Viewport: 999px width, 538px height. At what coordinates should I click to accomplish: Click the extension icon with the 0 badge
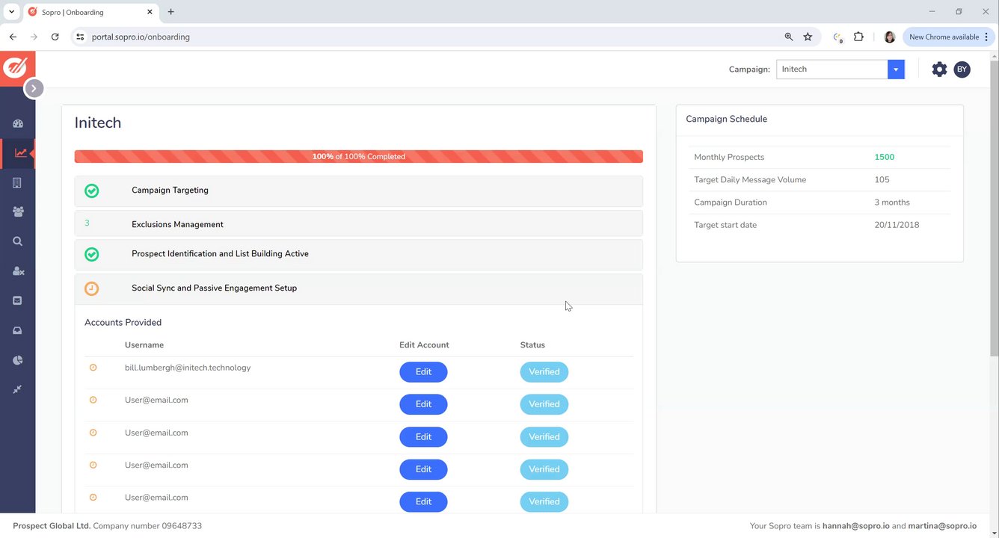click(837, 37)
